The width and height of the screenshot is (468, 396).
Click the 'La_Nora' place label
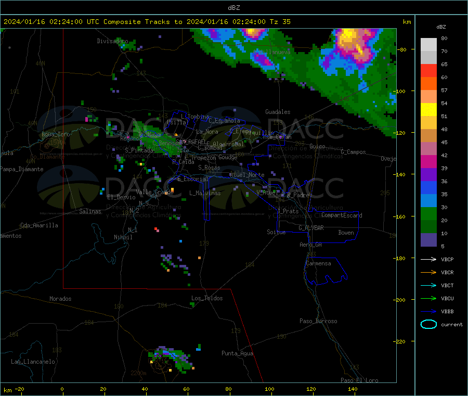pyautogui.click(x=207, y=132)
